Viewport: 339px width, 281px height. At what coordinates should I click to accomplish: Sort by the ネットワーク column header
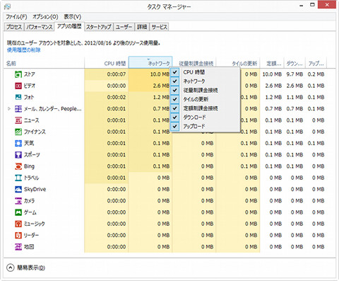(x=150, y=62)
